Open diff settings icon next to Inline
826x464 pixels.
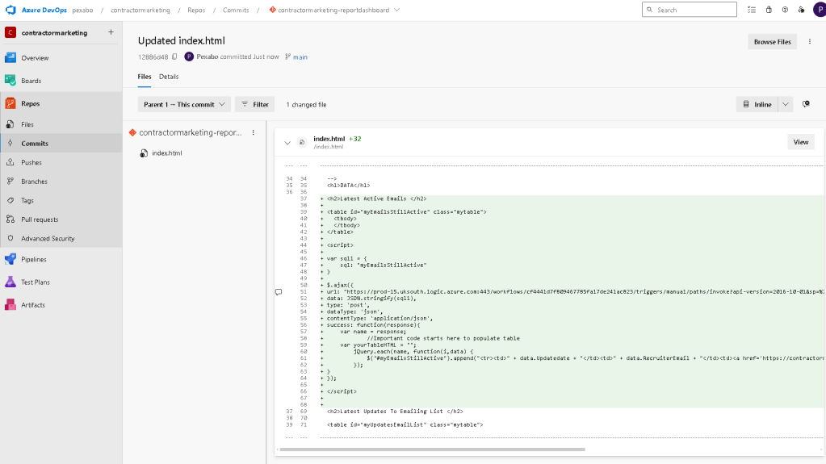point(806,104)
